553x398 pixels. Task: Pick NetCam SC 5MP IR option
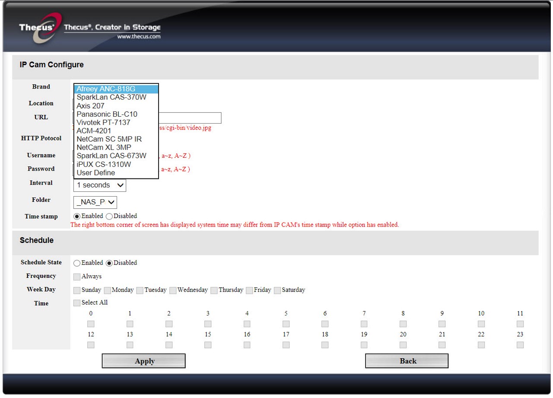[x=116, y=139]
